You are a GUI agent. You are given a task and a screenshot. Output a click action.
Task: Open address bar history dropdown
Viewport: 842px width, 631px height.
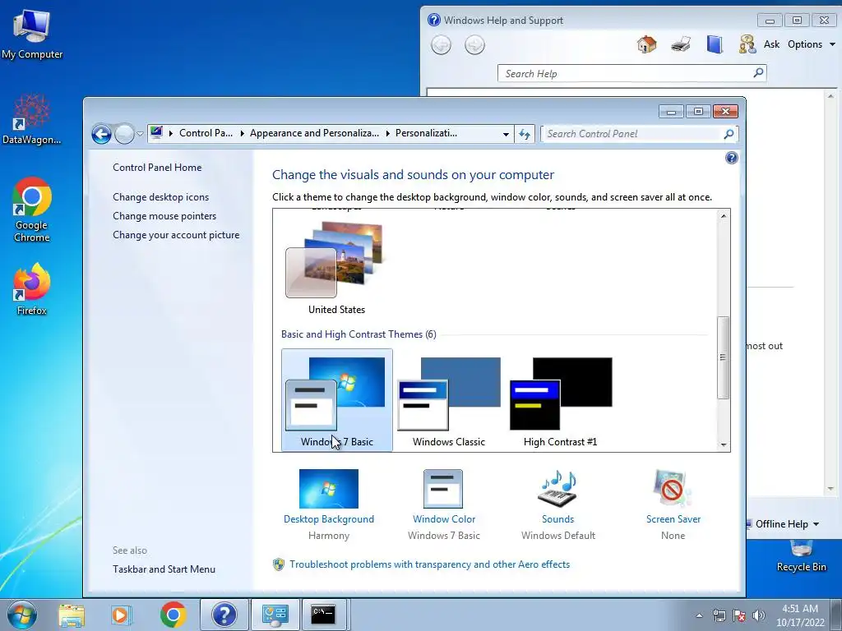click(x=506, y=134)
